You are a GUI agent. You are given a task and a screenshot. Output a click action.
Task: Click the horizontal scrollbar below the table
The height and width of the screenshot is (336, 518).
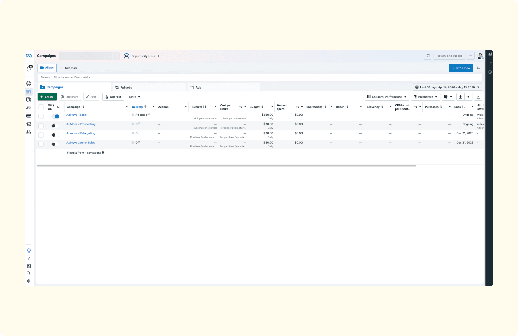click(x=226, y=166)
